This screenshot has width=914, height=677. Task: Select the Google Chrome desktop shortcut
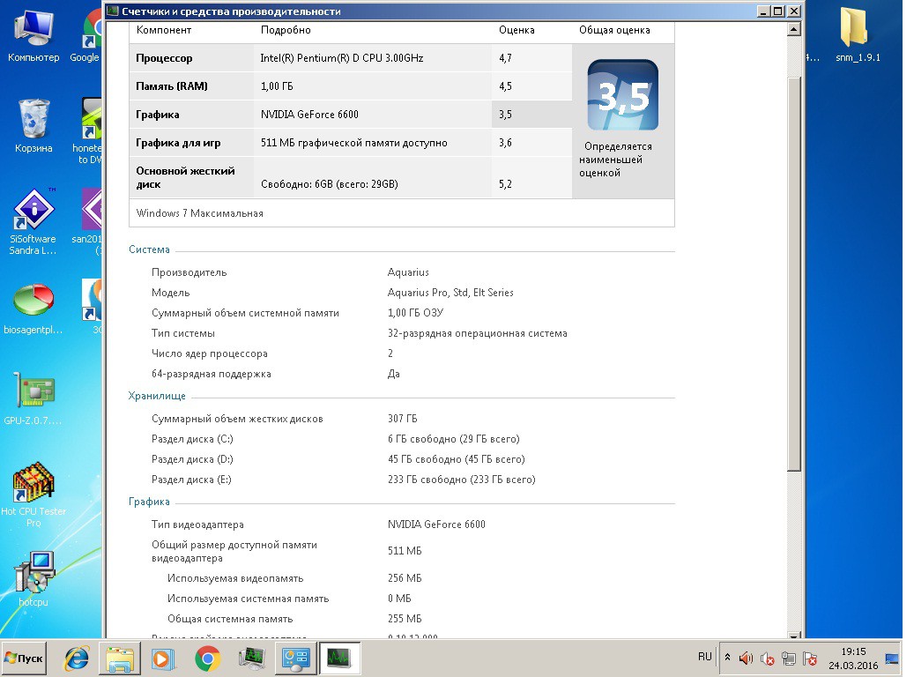[87, 34]
